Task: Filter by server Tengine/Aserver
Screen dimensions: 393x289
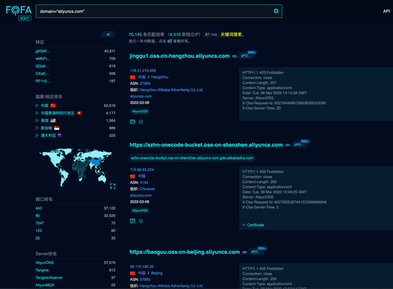Action: pos(49,278)
